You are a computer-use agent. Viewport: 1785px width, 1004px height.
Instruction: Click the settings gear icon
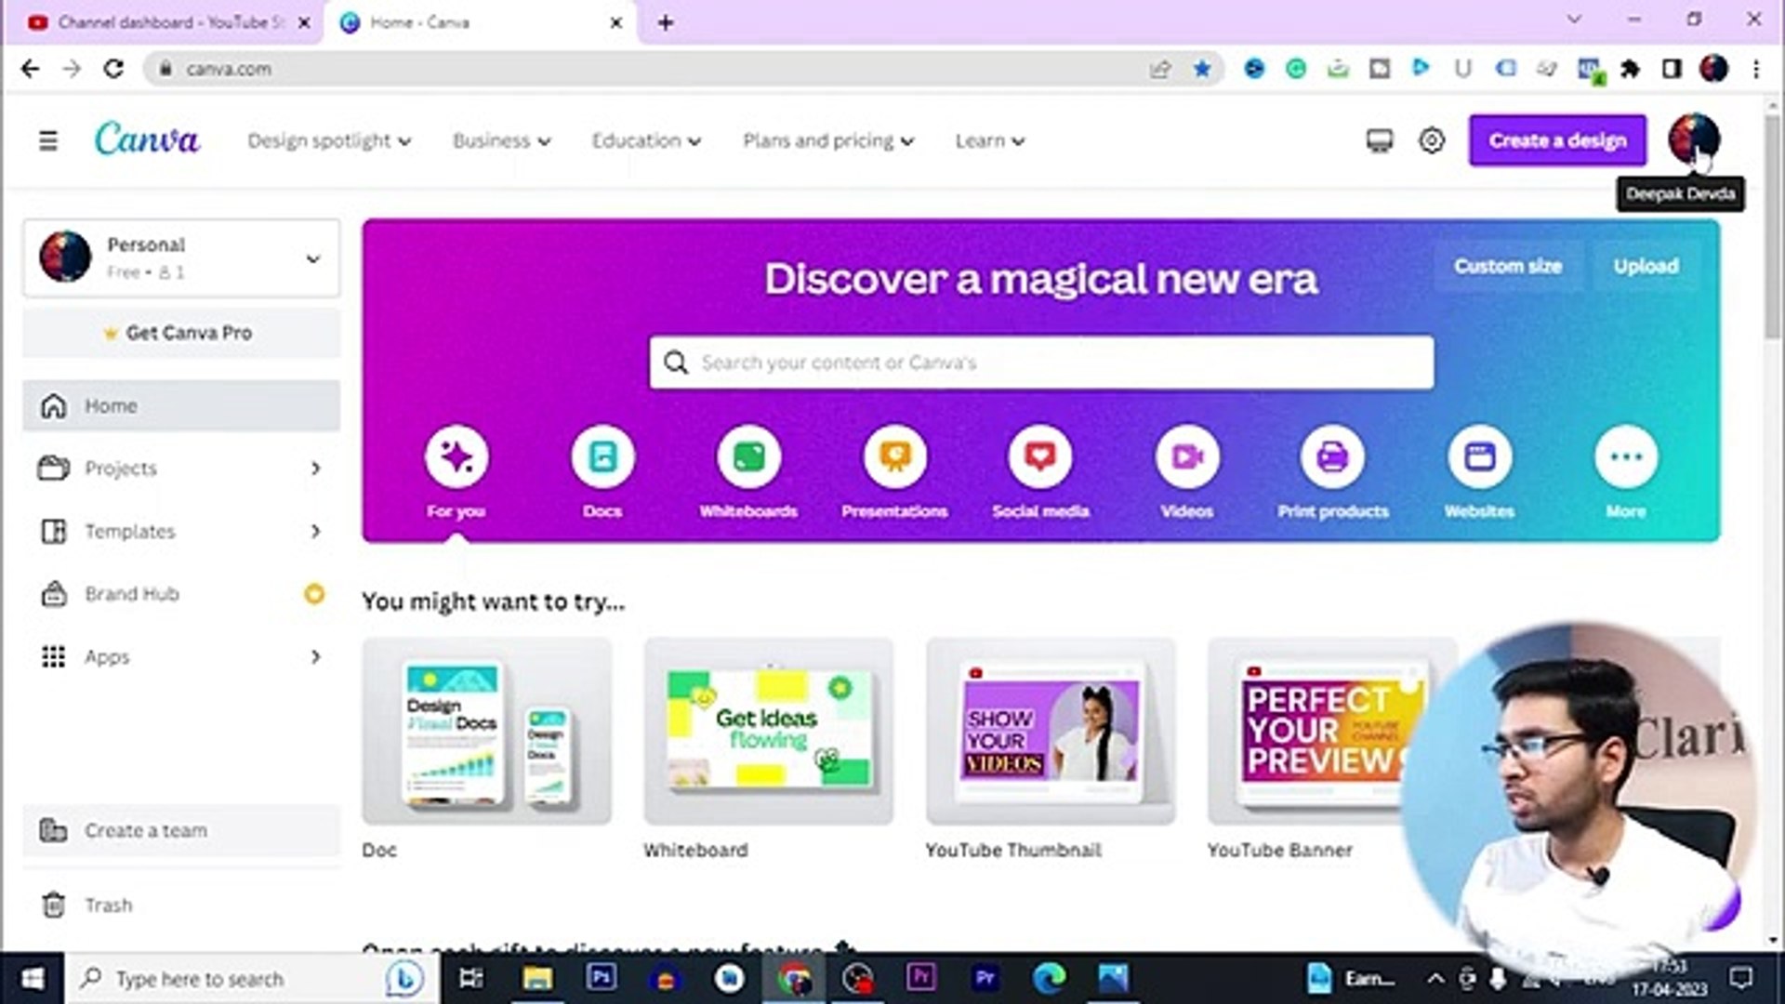point(1432,140)
